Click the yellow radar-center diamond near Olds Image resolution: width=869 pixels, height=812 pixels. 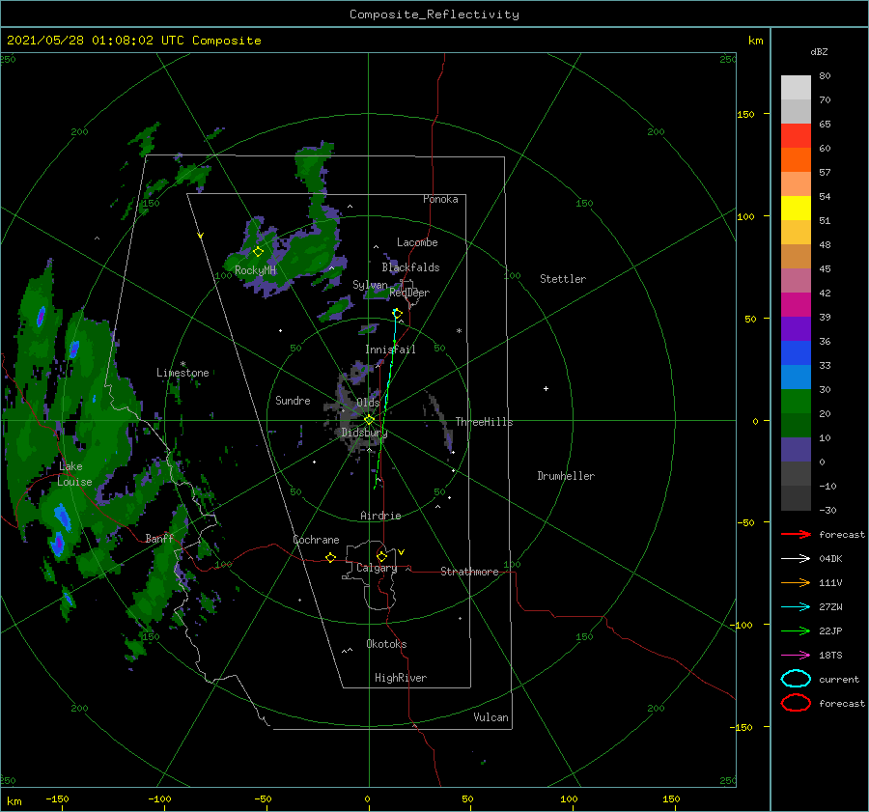pos(369,420)
